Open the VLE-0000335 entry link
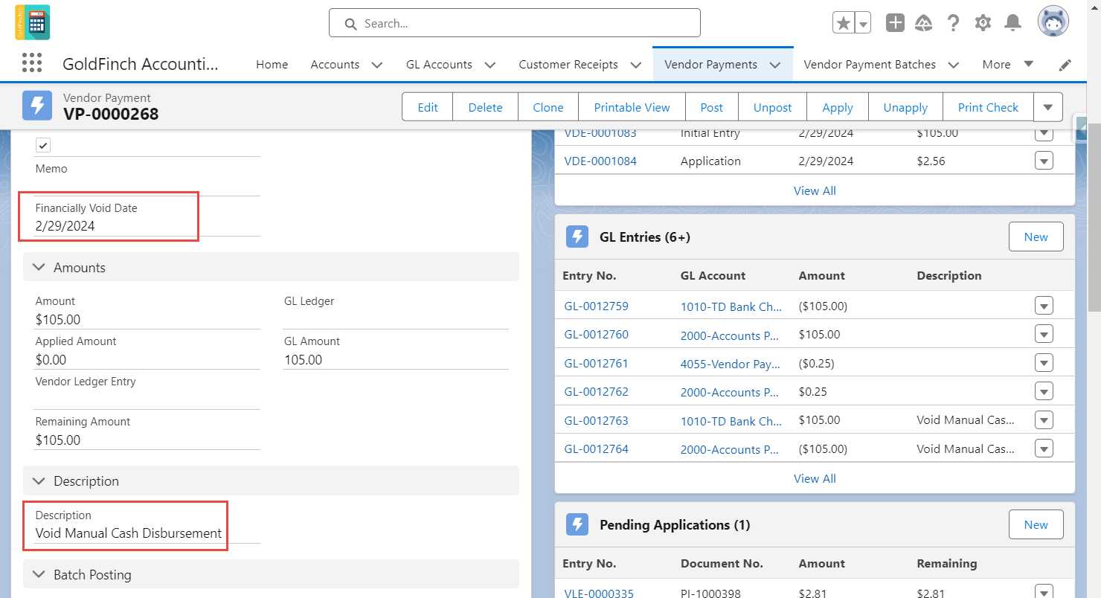 [x=599, y=593]
